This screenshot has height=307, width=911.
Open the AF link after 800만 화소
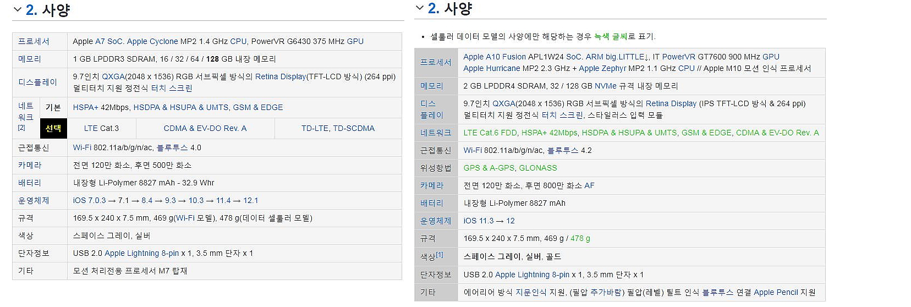click(x=589, y=185)
